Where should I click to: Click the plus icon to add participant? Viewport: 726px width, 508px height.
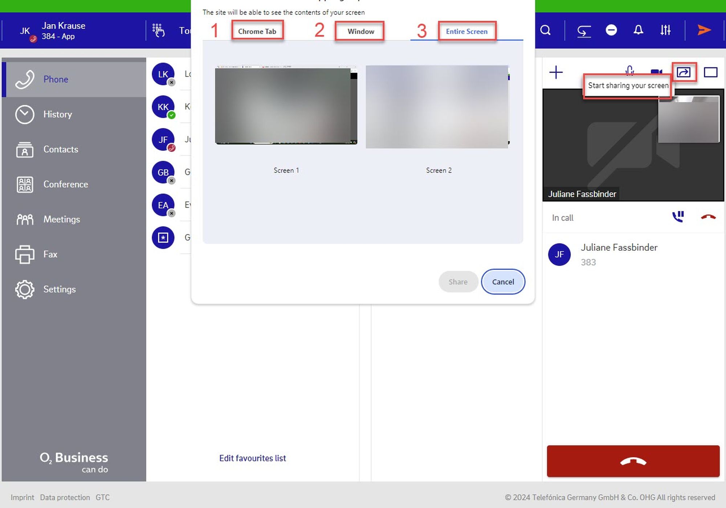(x=556, y=72)
